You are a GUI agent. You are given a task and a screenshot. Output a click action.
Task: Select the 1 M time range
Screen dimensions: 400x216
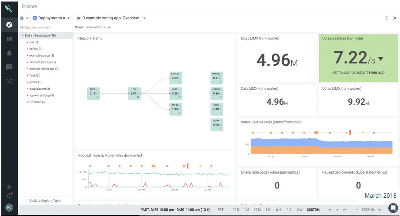(247, 210)
